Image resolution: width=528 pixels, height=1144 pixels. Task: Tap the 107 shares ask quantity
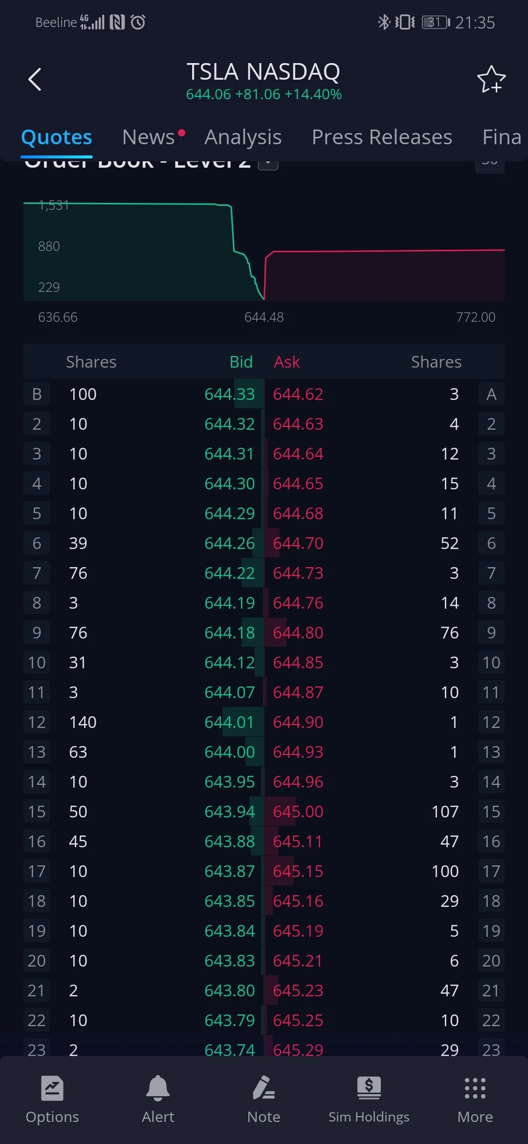coord(445,812)
